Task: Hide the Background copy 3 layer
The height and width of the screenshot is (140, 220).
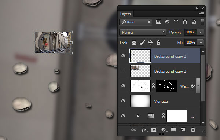Action: point(123,56)
